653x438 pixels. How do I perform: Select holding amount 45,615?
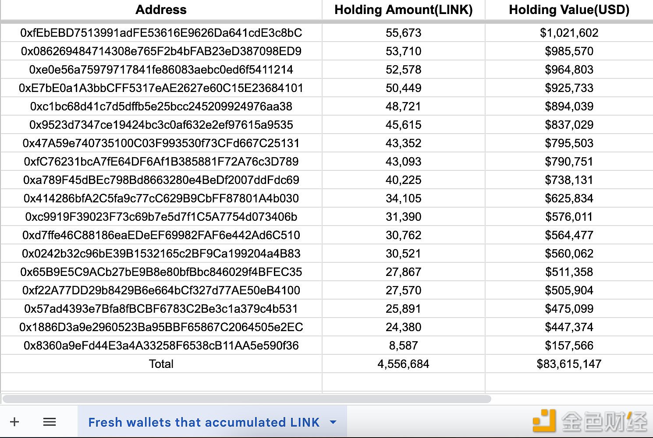click(403, 125)
